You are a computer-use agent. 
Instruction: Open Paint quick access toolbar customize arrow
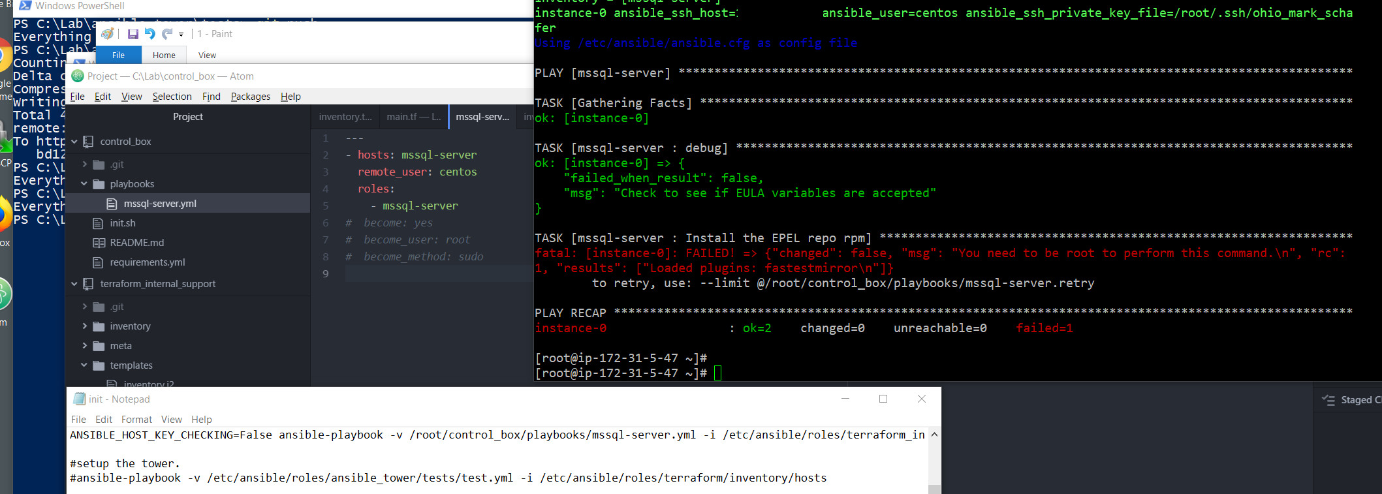[x=181, y=35]
